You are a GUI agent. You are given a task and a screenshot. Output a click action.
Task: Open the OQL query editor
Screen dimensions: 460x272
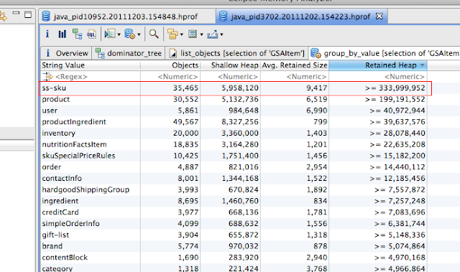(91, 34)
